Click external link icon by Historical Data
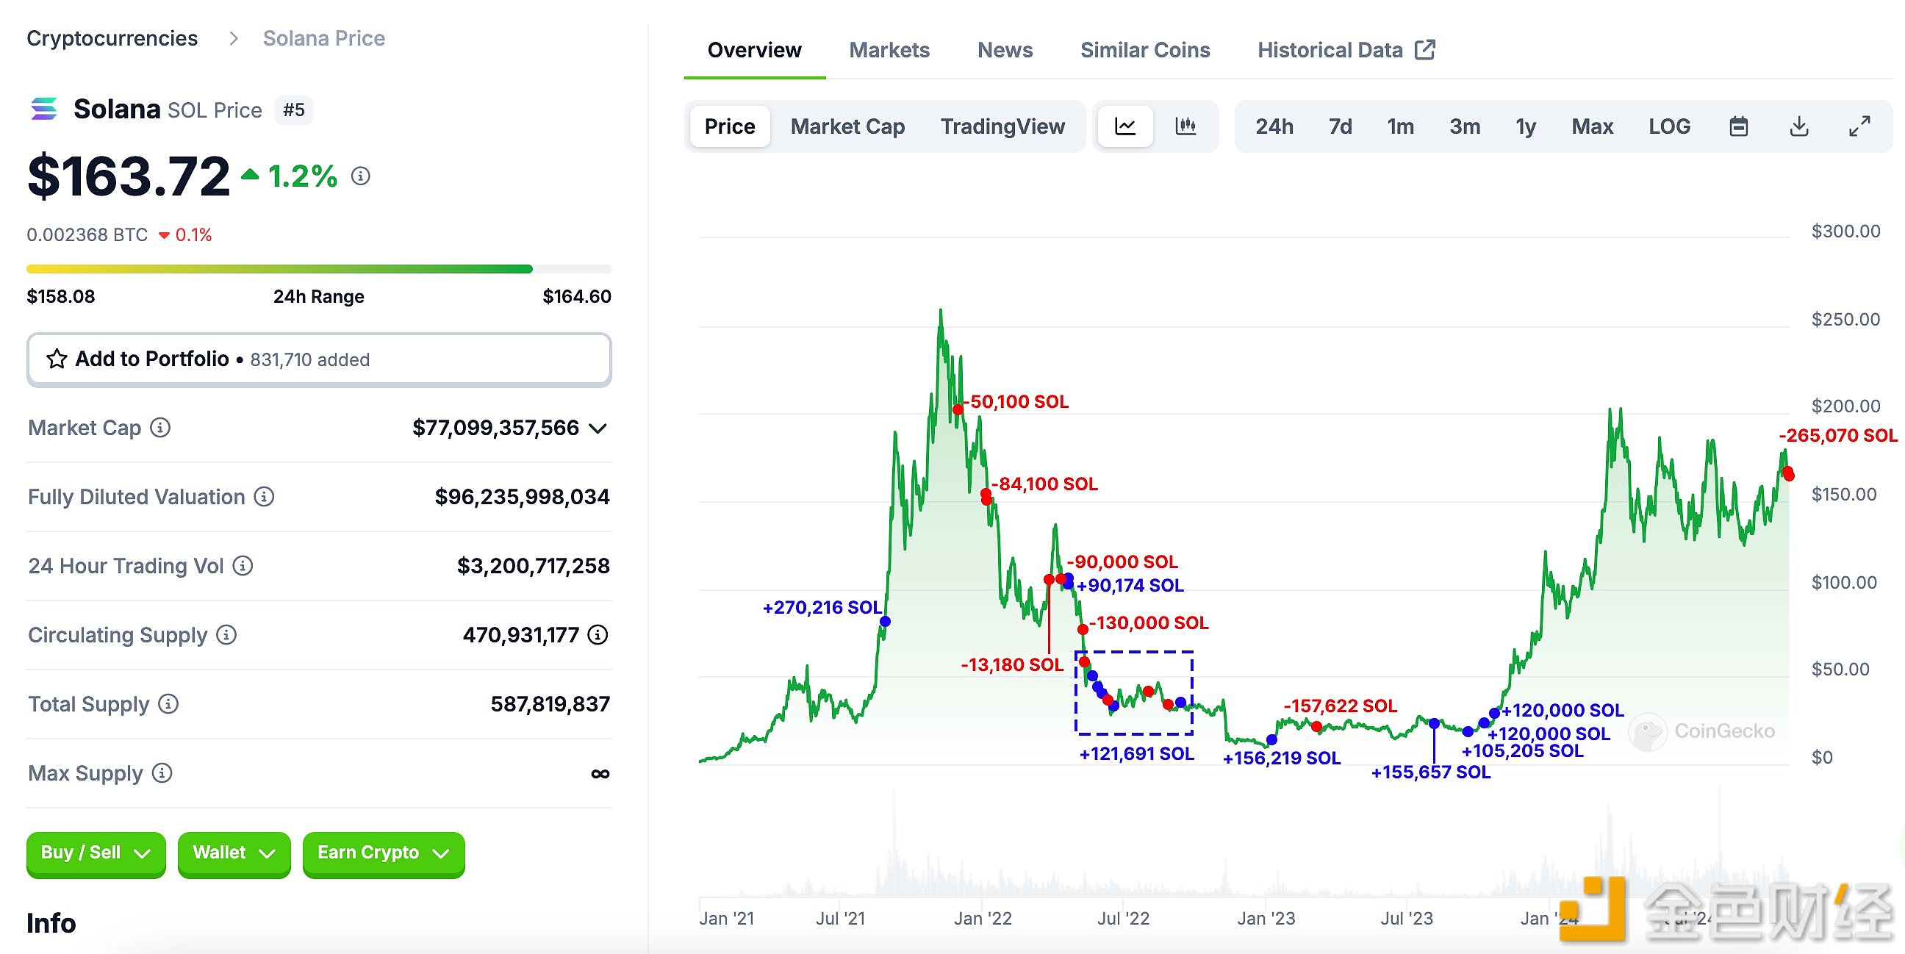 [1424, 49]
